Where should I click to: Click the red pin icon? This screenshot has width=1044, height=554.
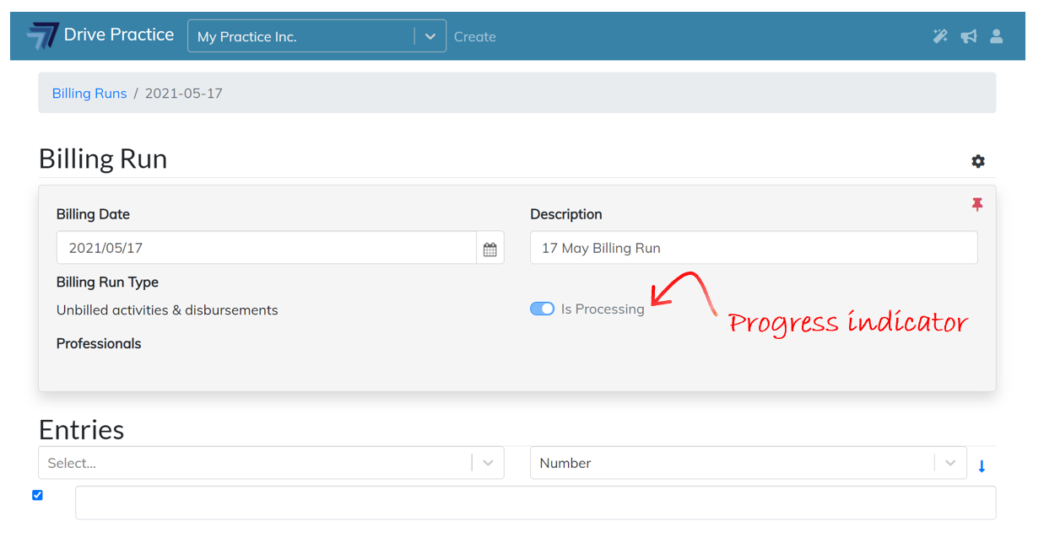pyautogui.click(x=977, y=205)
